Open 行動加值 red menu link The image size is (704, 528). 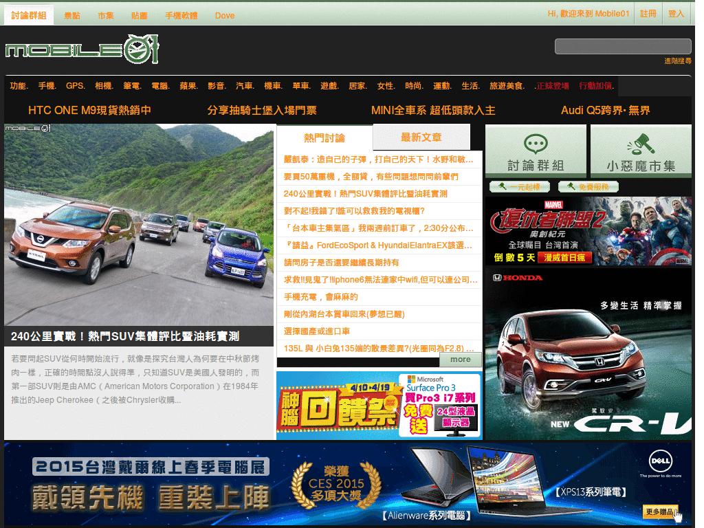(597, 86)
